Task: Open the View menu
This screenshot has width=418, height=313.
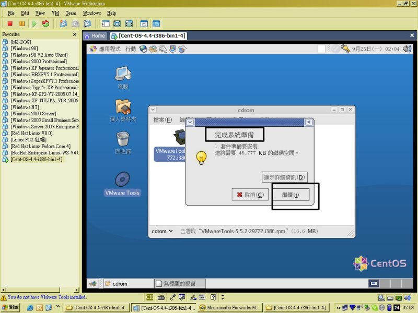Action: pyautogui.click(x=40, y=13)
